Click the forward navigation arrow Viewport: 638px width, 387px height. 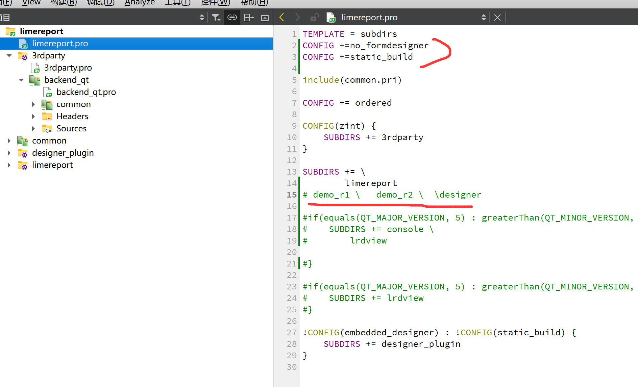pos(297,17)
